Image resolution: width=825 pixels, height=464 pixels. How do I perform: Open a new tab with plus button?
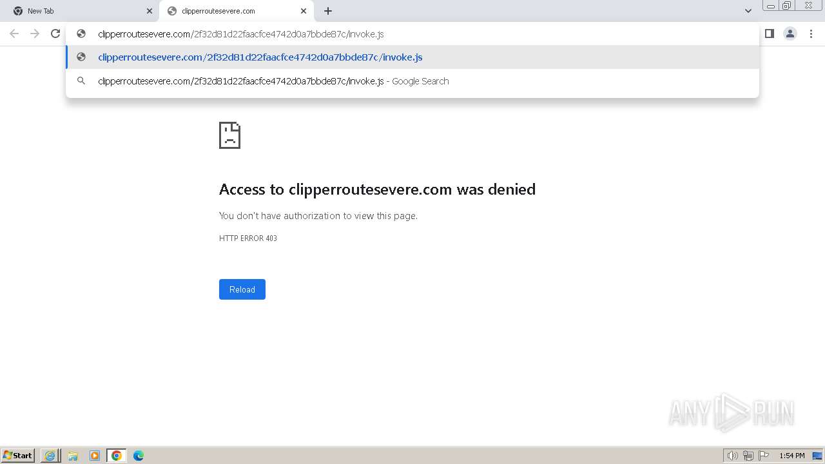pos(328,11)
